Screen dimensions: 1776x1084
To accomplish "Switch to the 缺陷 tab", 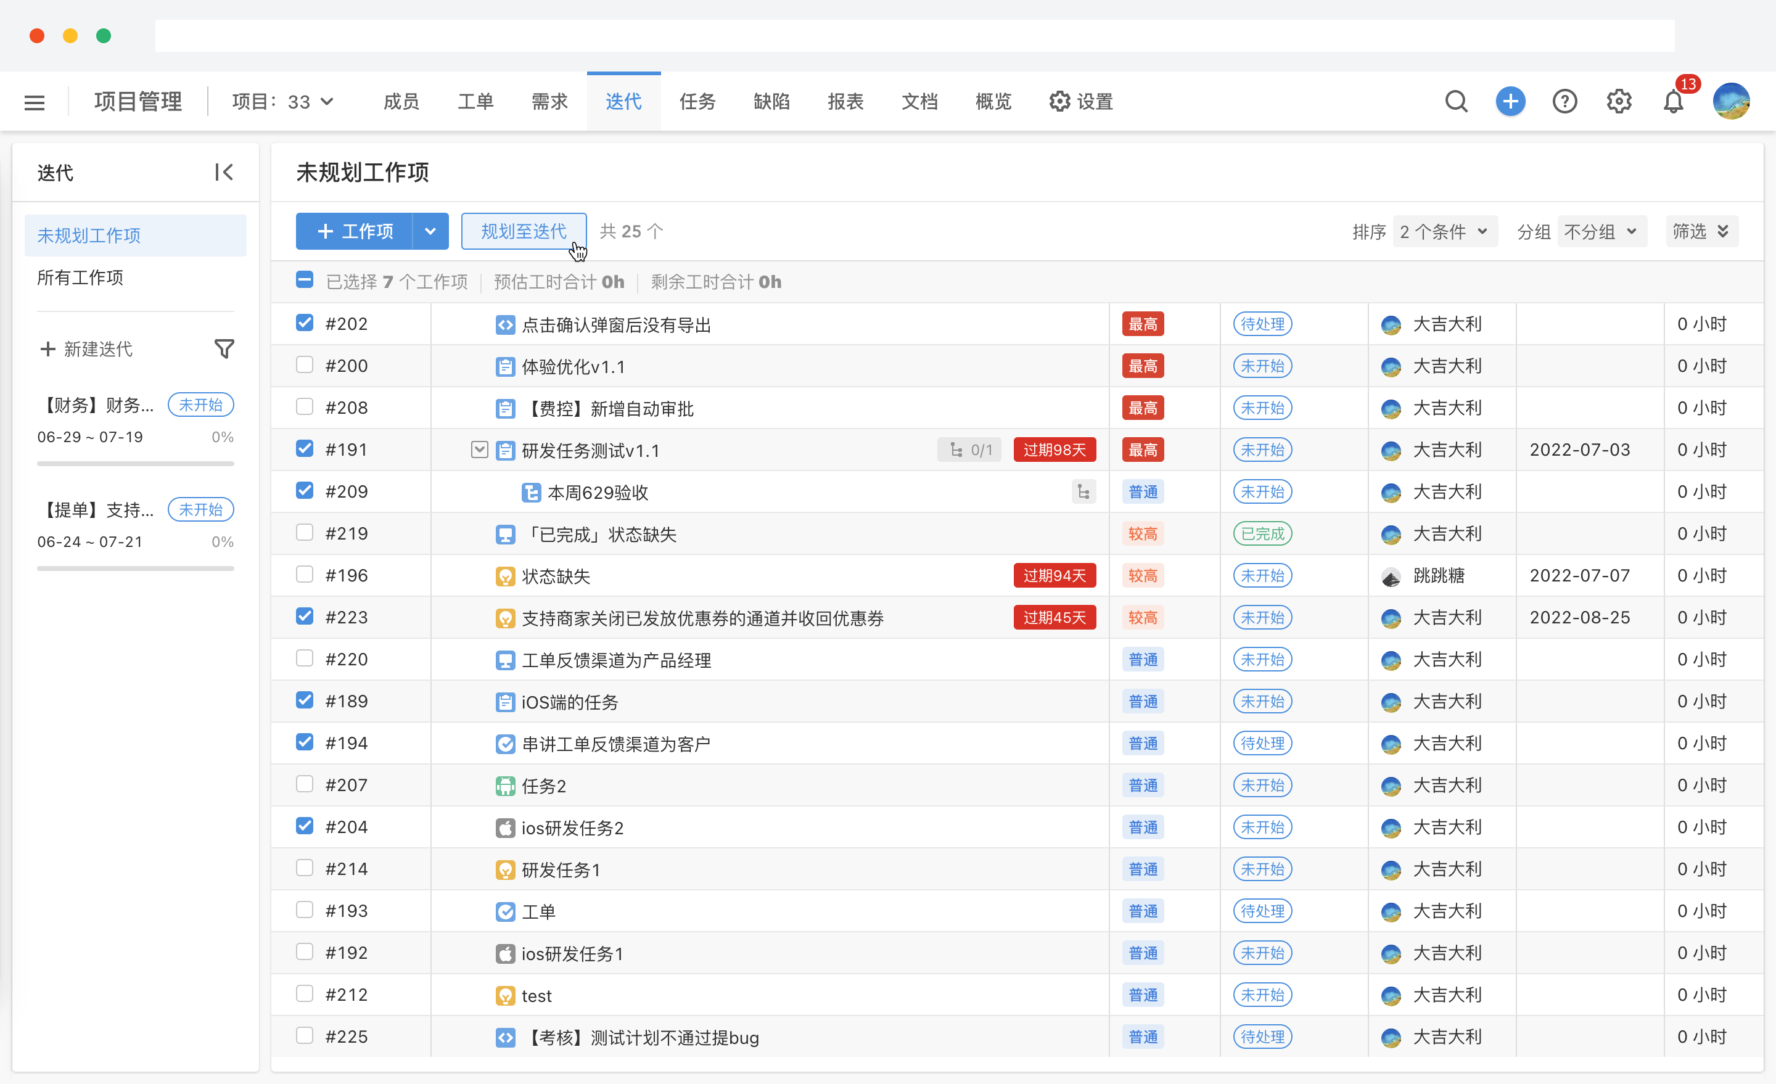I will tap(771, 101).
